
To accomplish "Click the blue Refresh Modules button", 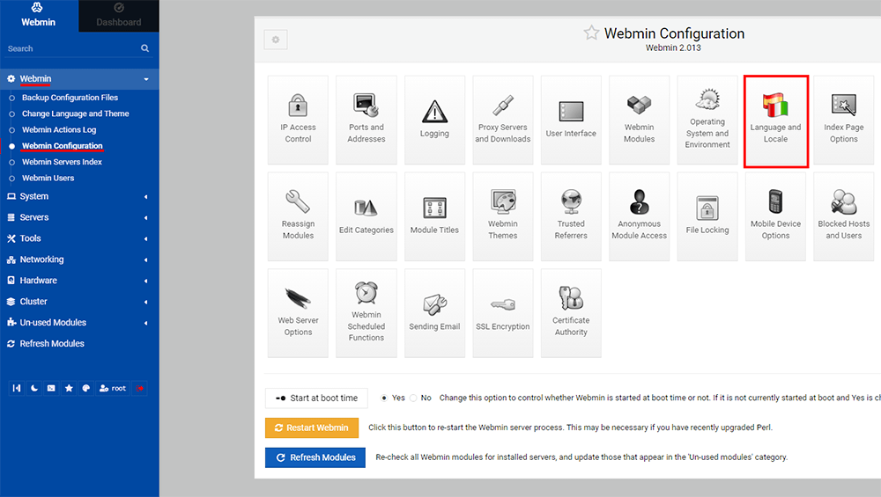I will (315, 457).
